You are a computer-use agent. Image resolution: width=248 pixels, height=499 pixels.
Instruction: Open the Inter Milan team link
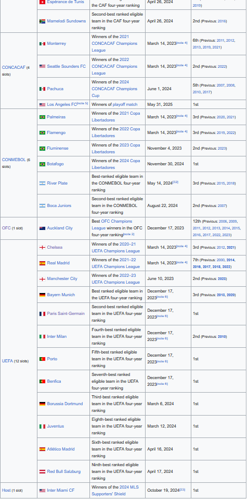coord(57,336)
